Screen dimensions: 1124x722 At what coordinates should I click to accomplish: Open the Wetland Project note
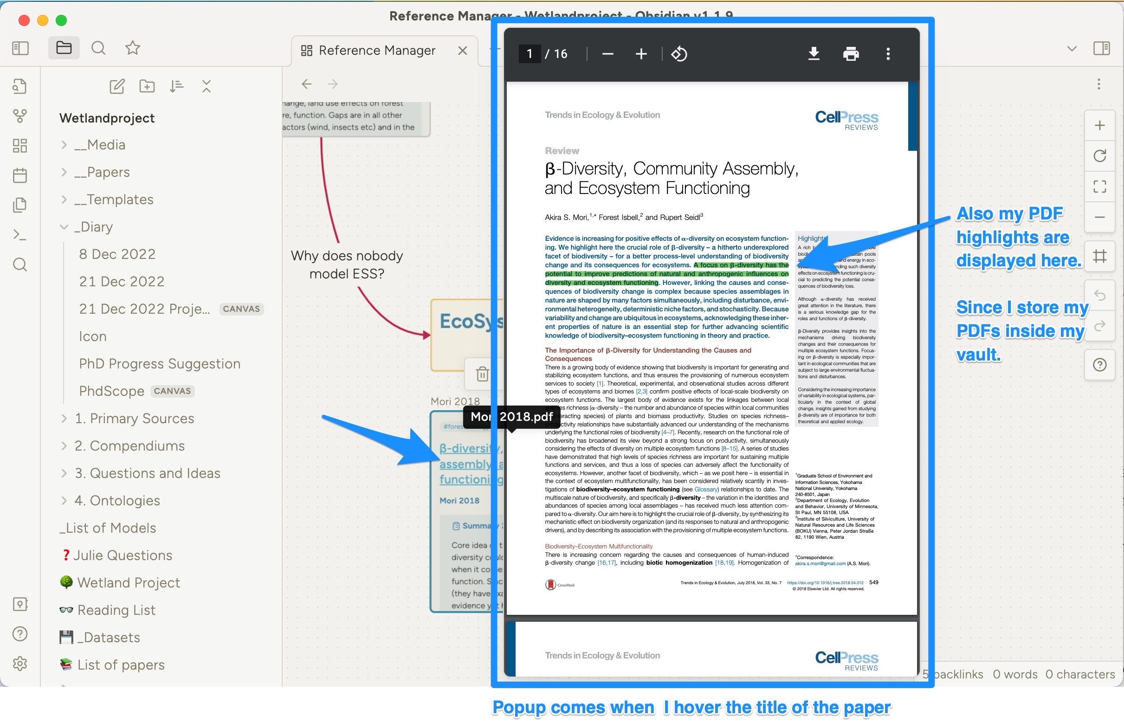128,583
